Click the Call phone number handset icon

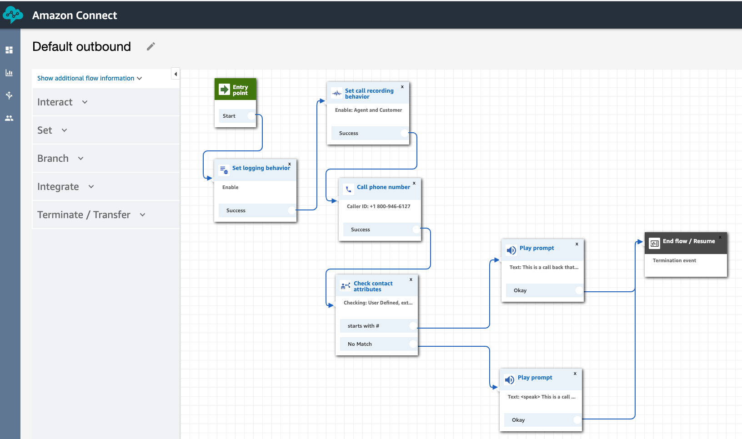coord(349,189)
